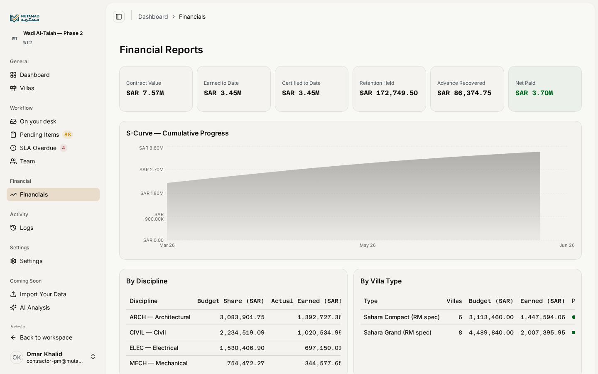Image resolution: width=598 pixels, height=374 pixels.
Task: Click the Logs history icon
Action: (13, 228)
